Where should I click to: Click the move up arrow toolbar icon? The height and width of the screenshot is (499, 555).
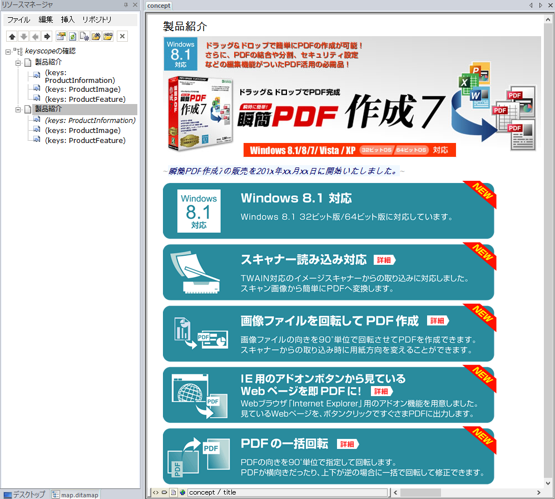(12, 37)
